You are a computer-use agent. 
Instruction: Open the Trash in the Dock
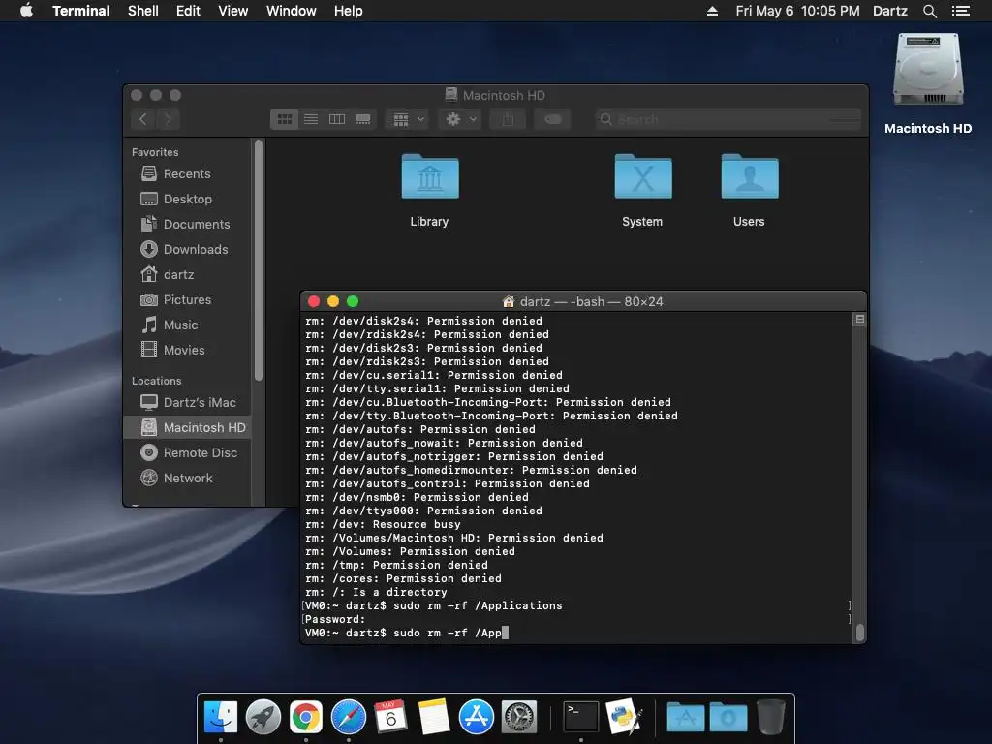click(x=770, y=718)
